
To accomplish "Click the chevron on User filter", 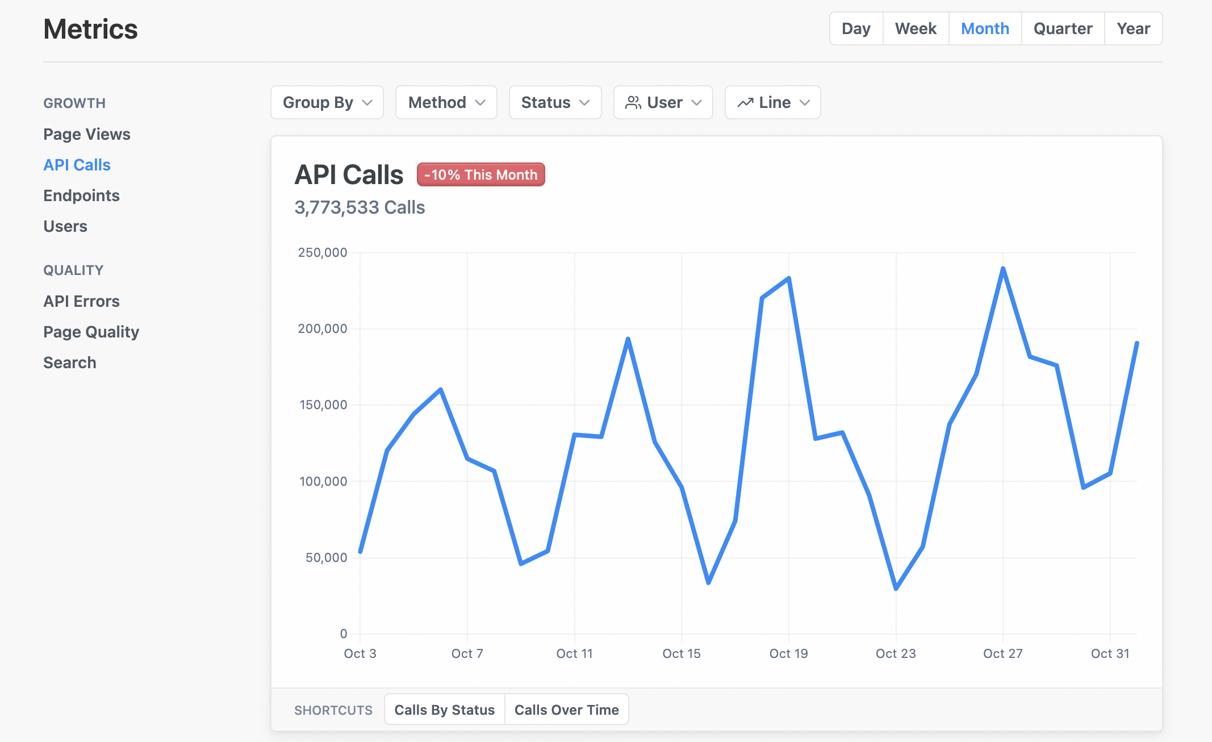I will (697, 102).
